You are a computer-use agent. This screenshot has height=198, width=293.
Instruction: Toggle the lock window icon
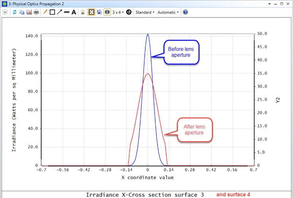point(83,12)
